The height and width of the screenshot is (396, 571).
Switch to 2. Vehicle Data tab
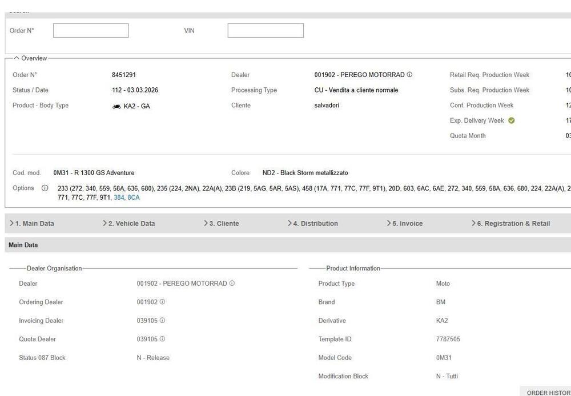131,223
